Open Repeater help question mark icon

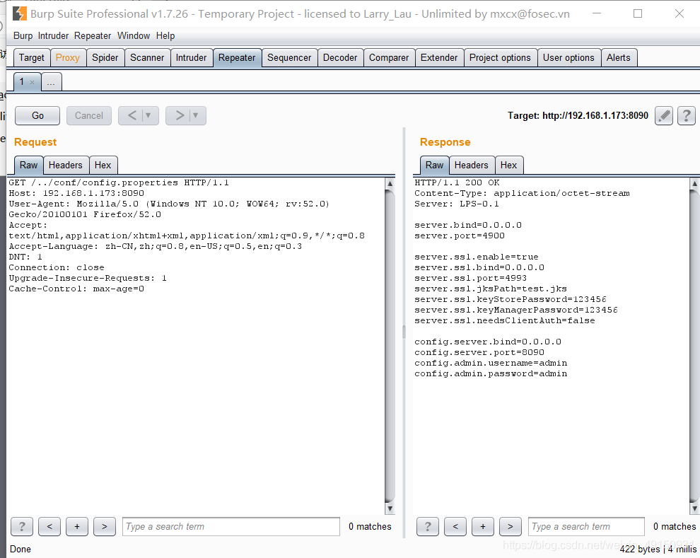coord(686,115)
